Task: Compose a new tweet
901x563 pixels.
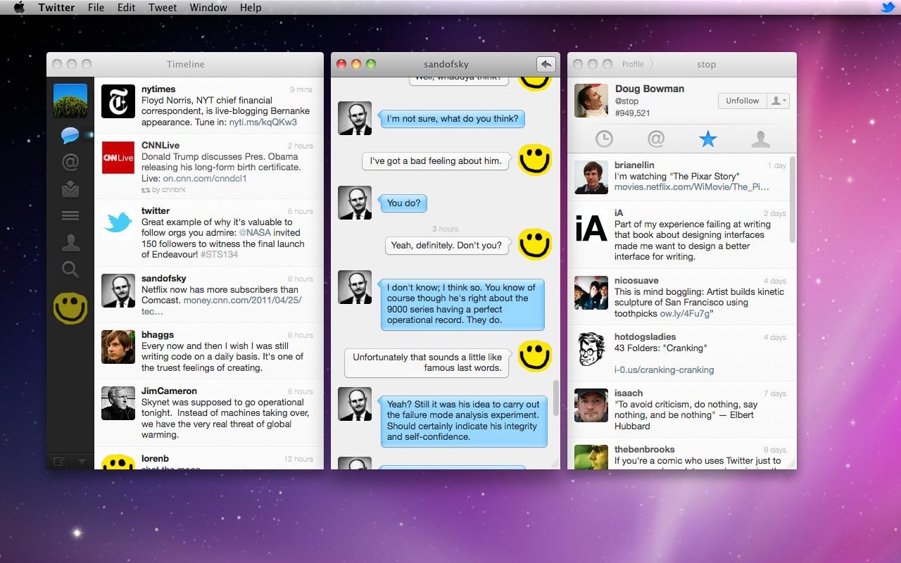Action: 59,461
